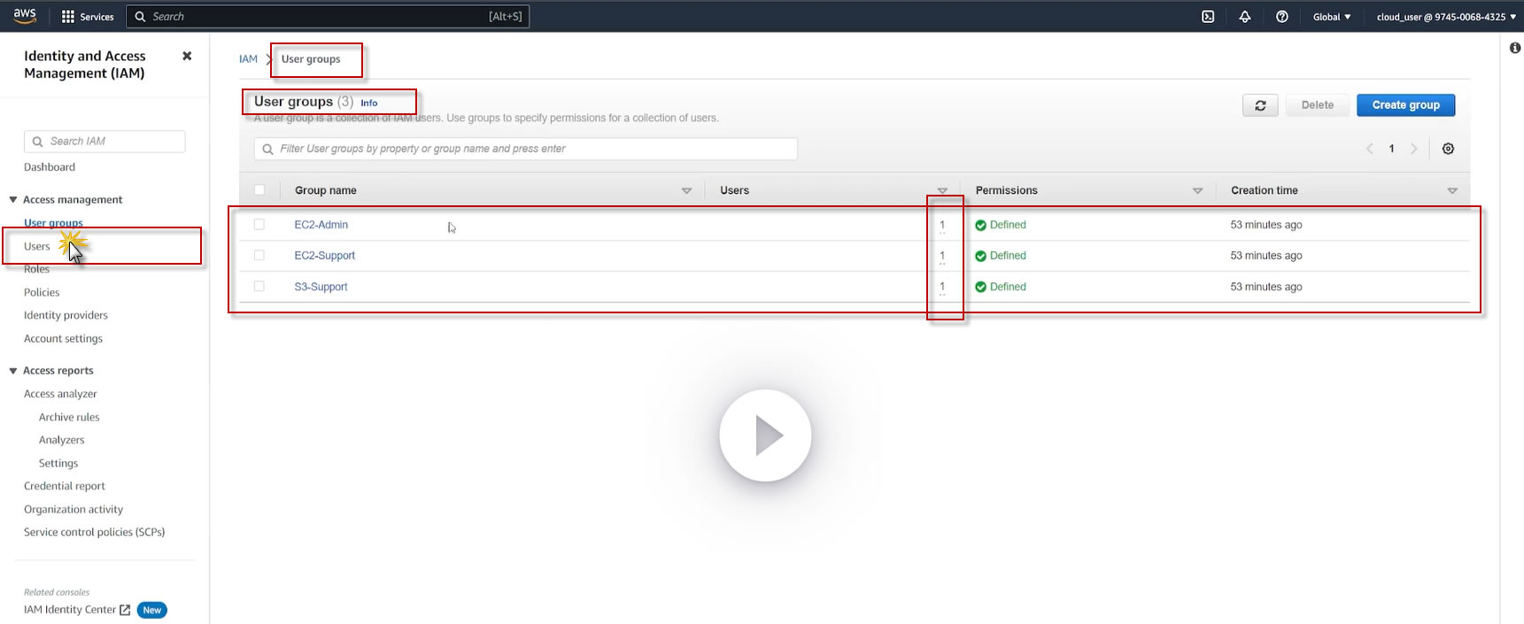Click EC2-Admin creation time value
Screen dimensions: 1524x624
(1266, 225)
